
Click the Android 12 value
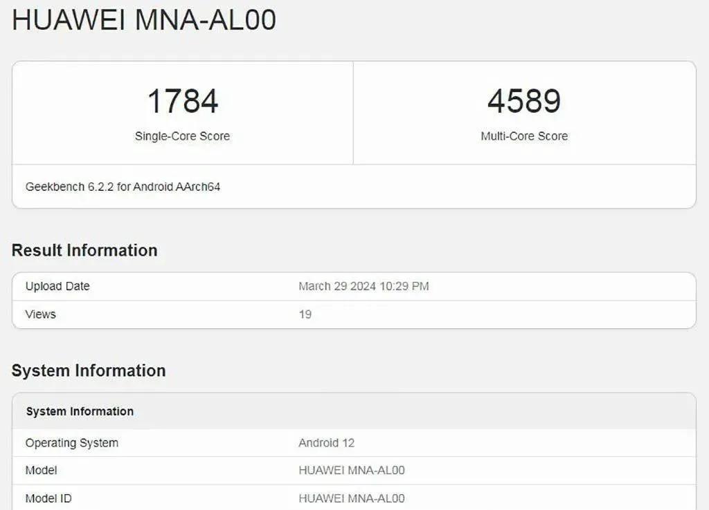[326, 443]
